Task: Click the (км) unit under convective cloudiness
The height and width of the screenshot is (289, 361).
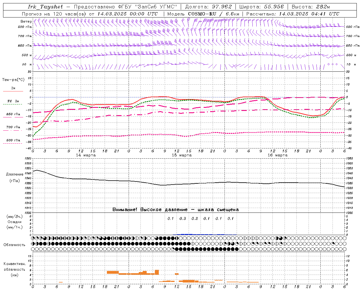Action: [15, 275]
